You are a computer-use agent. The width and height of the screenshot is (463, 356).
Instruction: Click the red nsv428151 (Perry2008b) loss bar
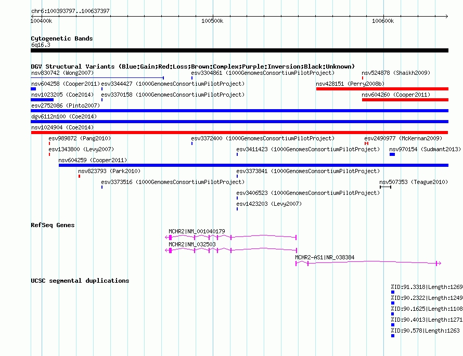click(x=382, y=89)
